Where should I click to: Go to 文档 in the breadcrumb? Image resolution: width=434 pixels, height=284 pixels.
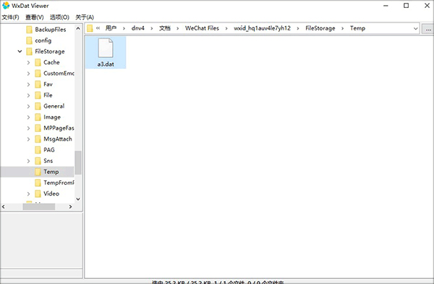point(165,28)
